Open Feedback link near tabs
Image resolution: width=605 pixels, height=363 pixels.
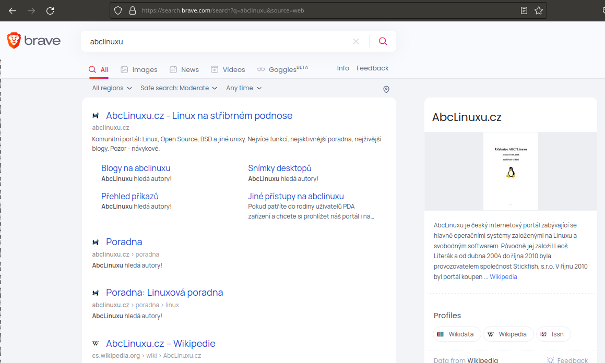click(372, 68)
